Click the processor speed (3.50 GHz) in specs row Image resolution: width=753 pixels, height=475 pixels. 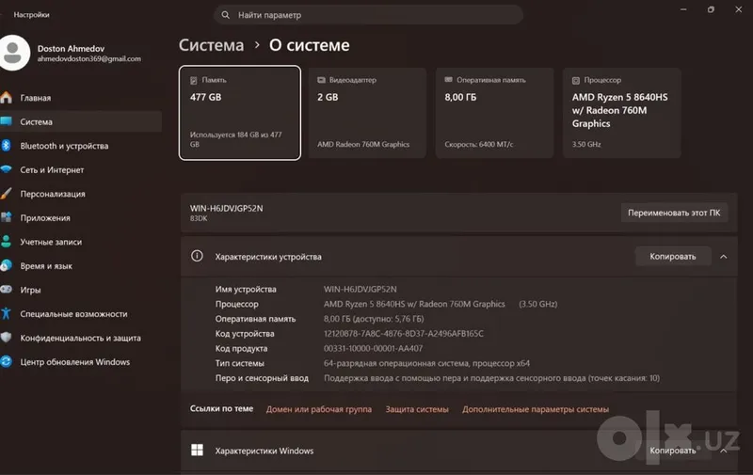[537, 304]
